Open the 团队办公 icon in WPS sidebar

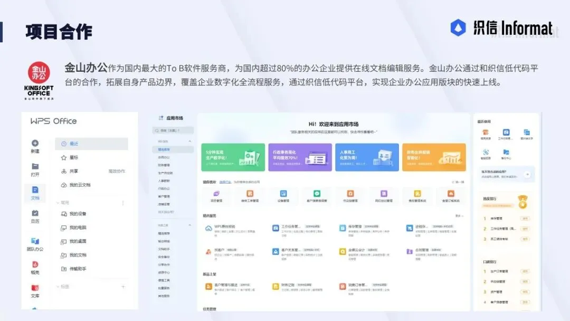pyautogui.click(x=35, y=241)
